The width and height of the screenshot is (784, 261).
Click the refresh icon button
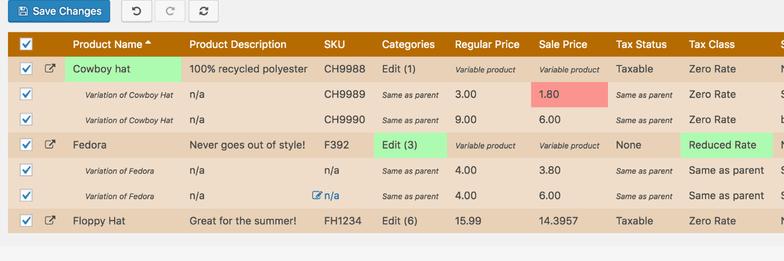pyautogui.click(x=203, y=11)
